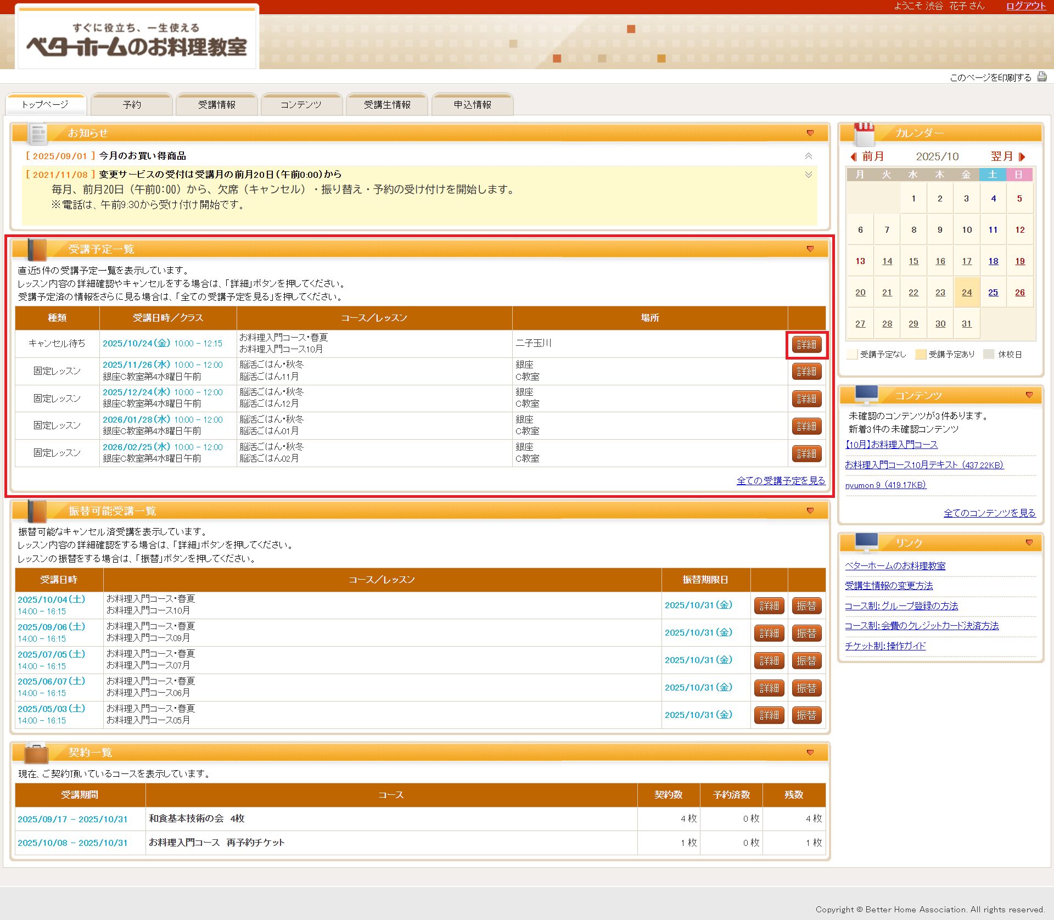The width and height of the screenshot is (1054, 920).
Task: Click the calendar panel icon
Action: [x=864, y=133]
